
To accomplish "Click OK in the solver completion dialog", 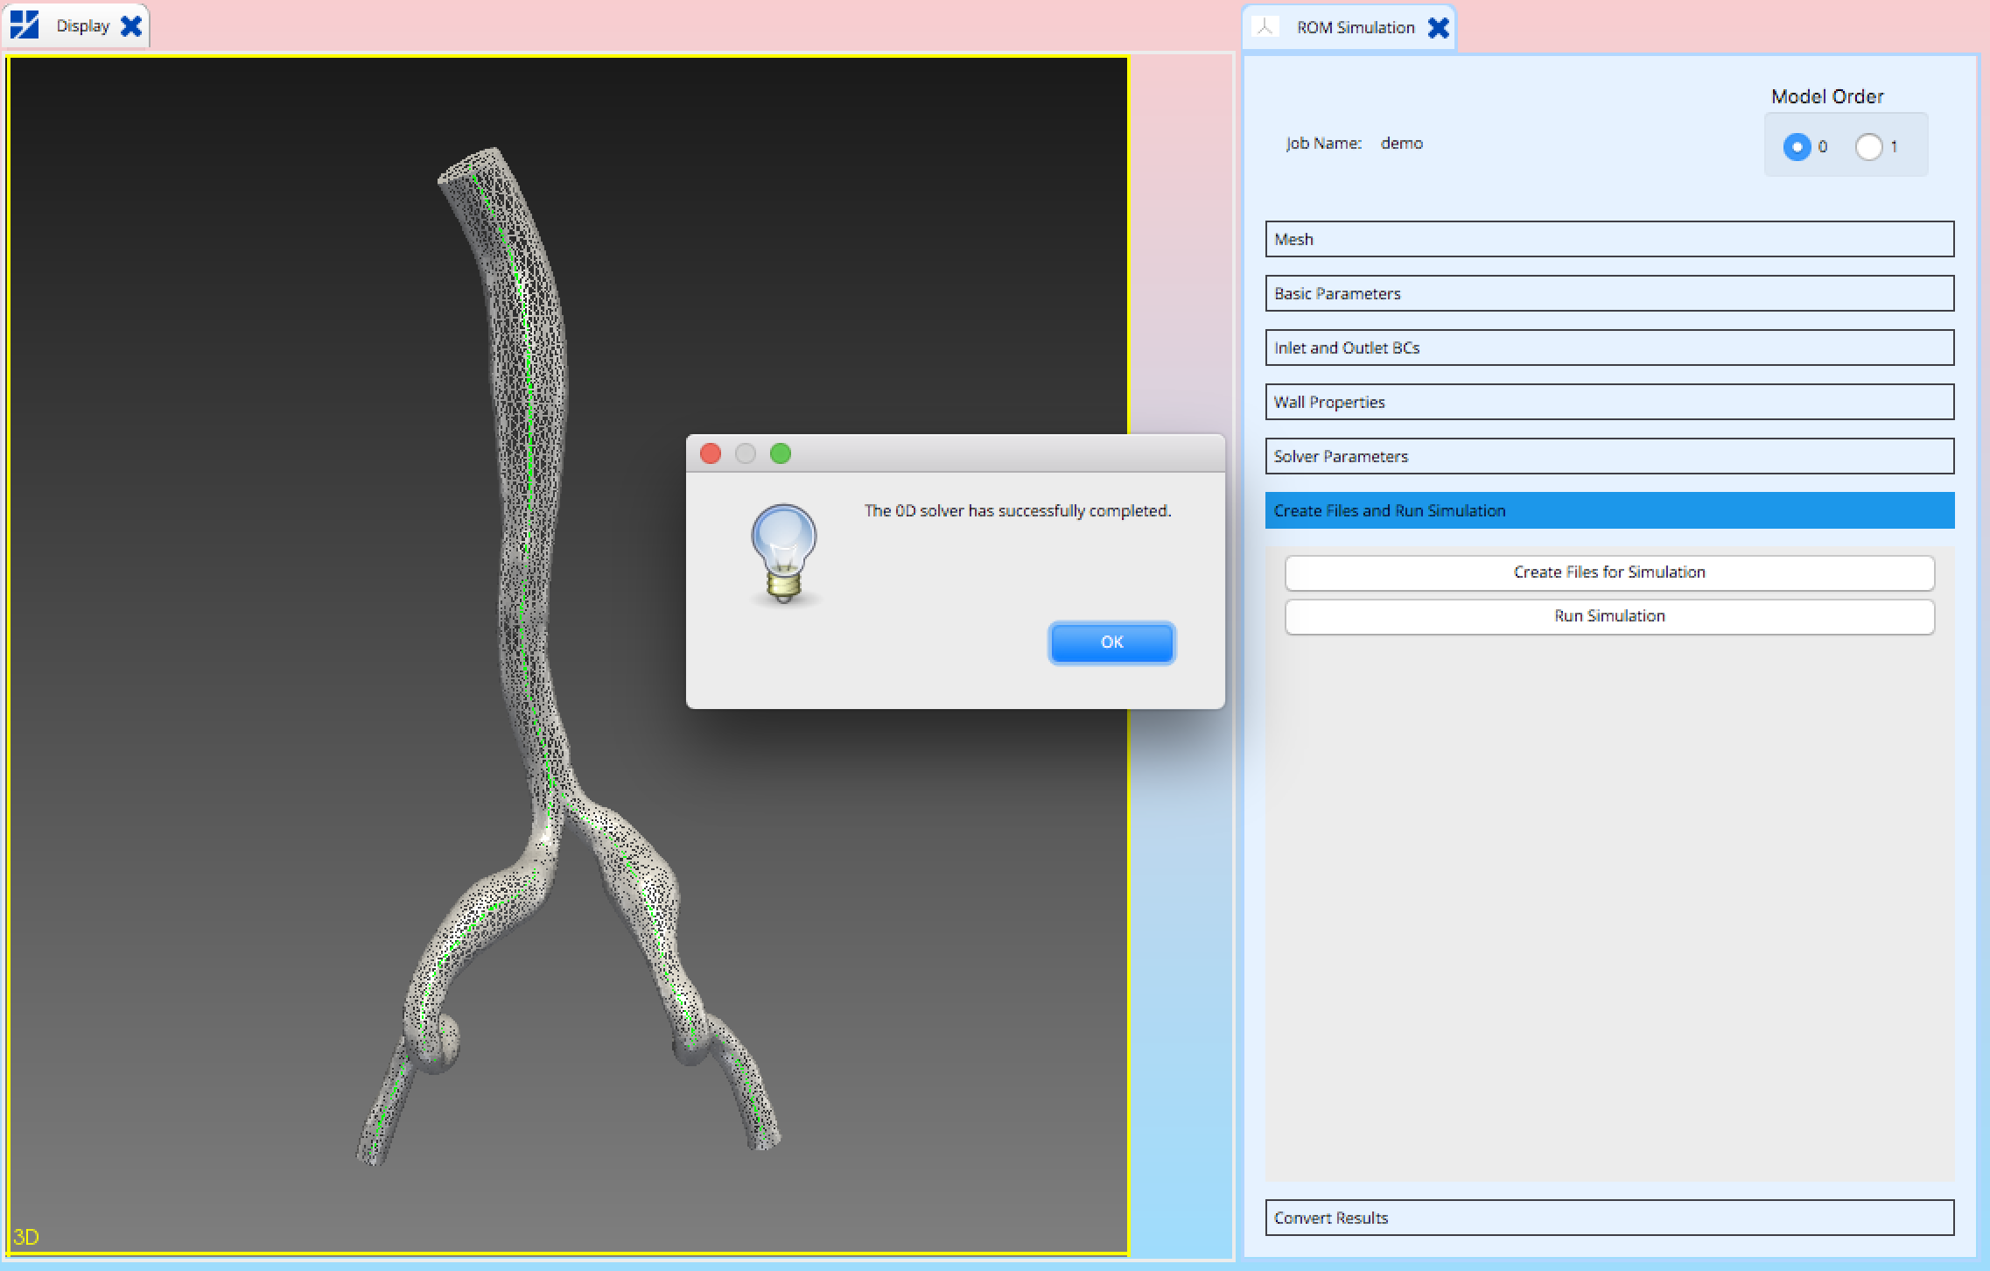I will point(1111,642).
